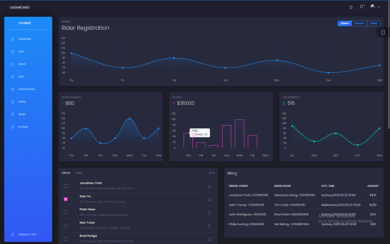Screen dimensions: 390x244
Task: Click the icon beside the 515 cancellations value
Action: point(284,103)
